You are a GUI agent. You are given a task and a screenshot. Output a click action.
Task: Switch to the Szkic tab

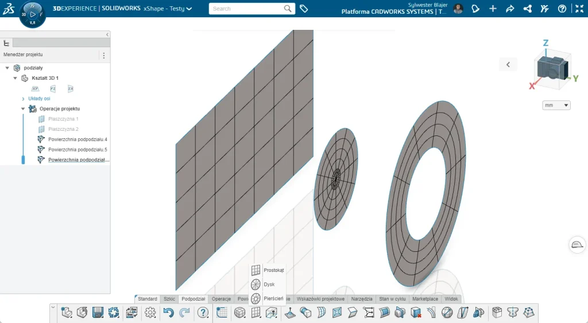click(169, 299)
